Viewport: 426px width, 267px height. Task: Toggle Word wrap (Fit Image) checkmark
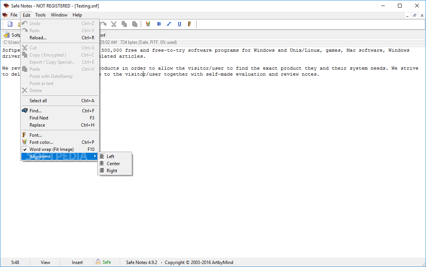(x=25, y=149)
